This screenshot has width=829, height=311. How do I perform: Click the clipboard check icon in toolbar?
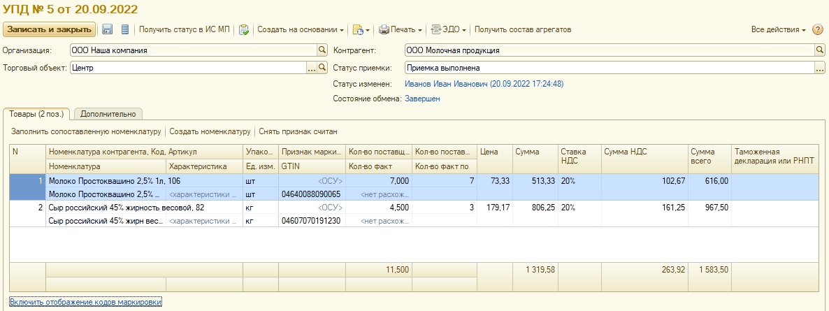[x=243, y=30]
